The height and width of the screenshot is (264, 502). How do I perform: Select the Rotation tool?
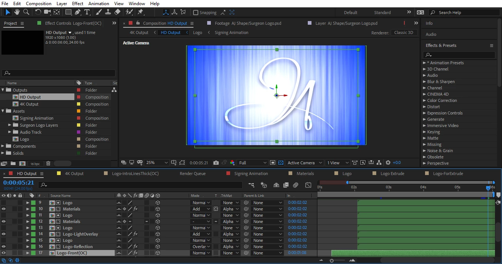[x=38, y=12]
